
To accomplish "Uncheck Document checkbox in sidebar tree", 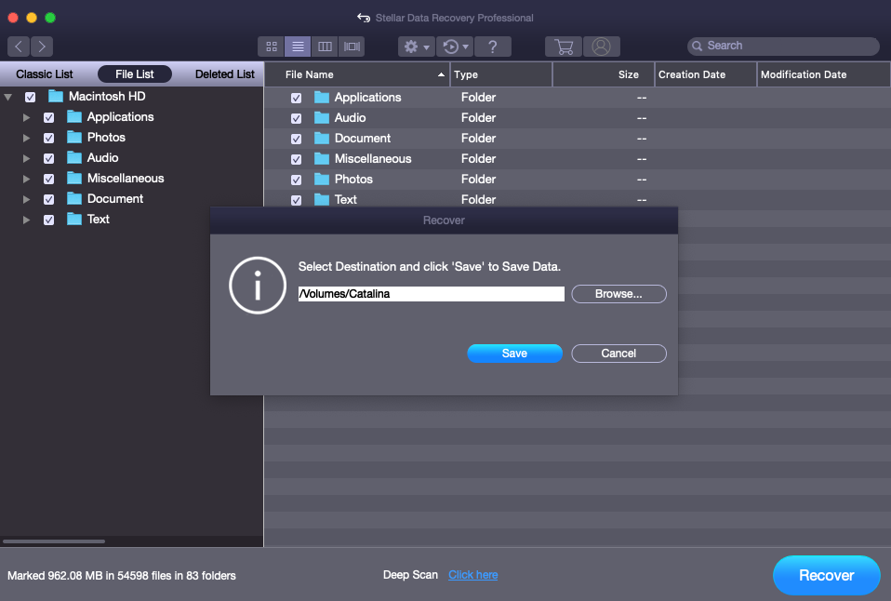I will (49, 200).
